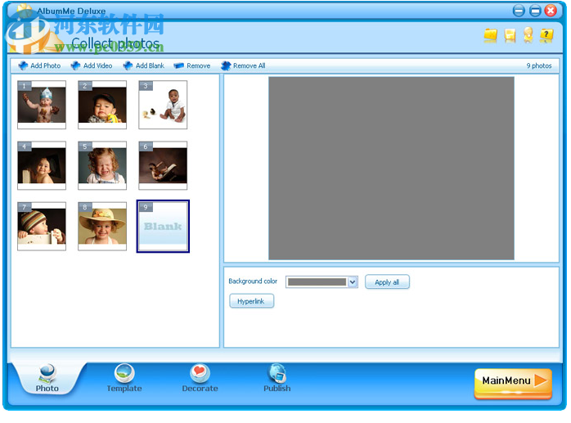Minimize the AlbumMe Deluxe window

(519, 11)
